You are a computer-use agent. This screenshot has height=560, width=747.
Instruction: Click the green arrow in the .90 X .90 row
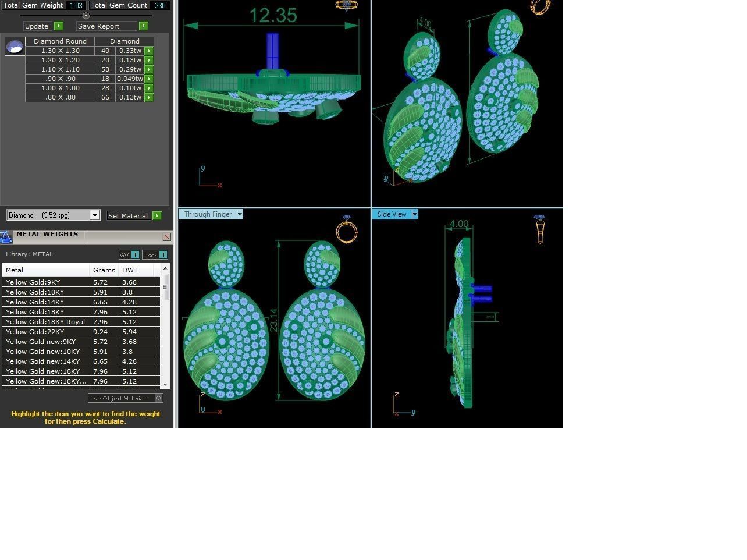149,79
